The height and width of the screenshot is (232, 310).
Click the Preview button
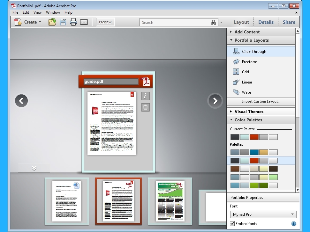coord(105,22)
